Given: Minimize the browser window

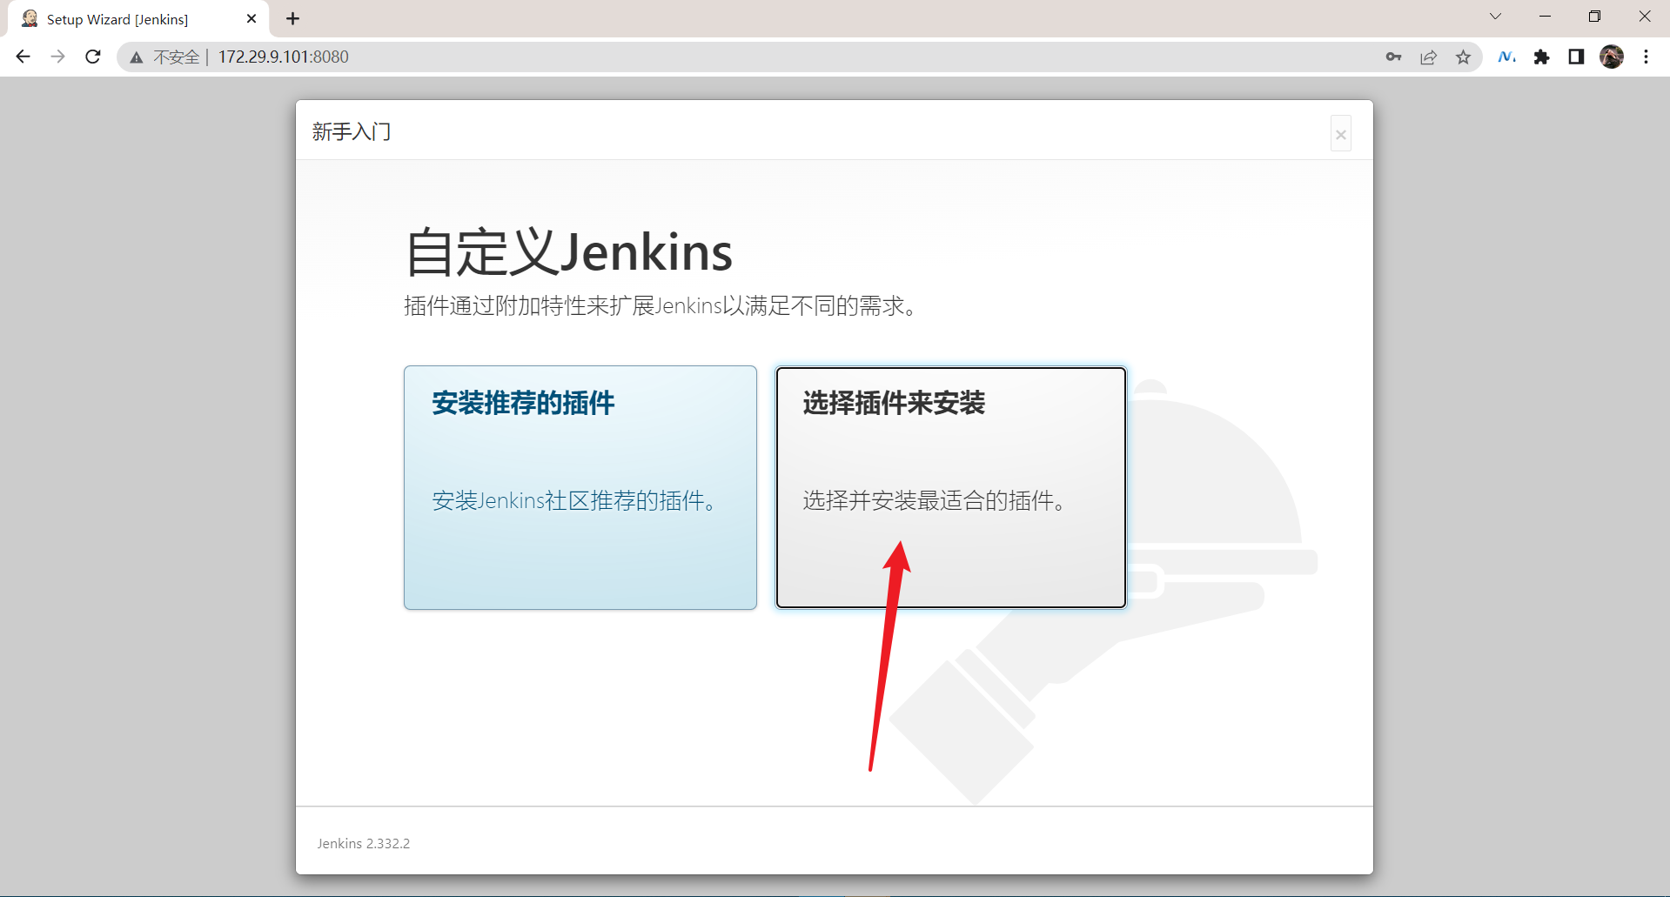Looking at the screenshot, I should pos(1545,17).
